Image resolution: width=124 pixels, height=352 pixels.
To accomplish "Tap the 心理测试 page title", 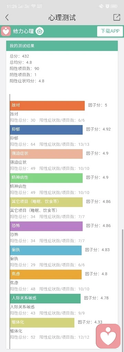I will click(x=62, y=17).
